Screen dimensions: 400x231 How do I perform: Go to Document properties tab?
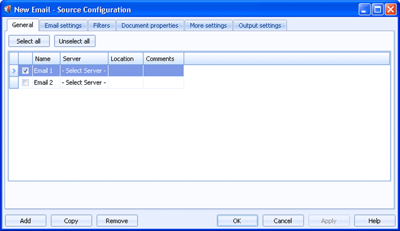click(149, 26)
